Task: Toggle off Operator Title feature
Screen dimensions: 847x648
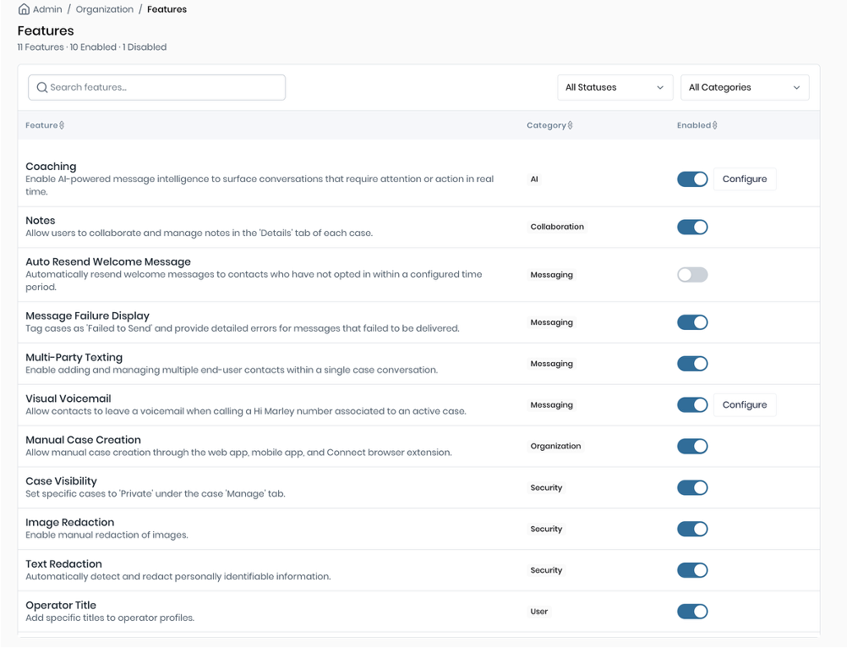Action: pyautogui.click(x=692, y=612)
